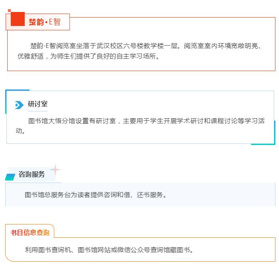Click the orange square beside 楚韵·E智
The width and height of the screenshot is (279, 272).
coord(18,19)
